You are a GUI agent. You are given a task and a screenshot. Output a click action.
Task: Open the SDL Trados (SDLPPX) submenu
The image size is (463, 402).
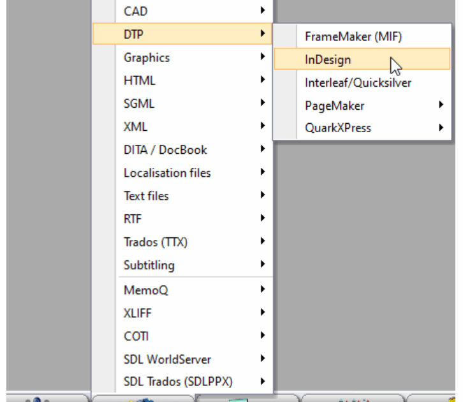click(x=182, y=382)
